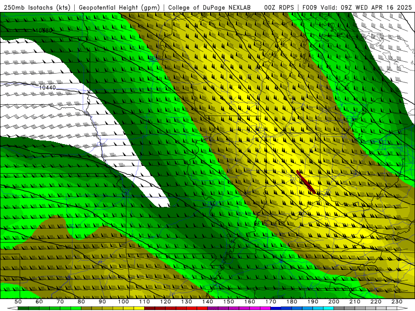Screen dimensions: 415x311
Task: Click the 60 label on the color scale
Action: tap(39, 302)
